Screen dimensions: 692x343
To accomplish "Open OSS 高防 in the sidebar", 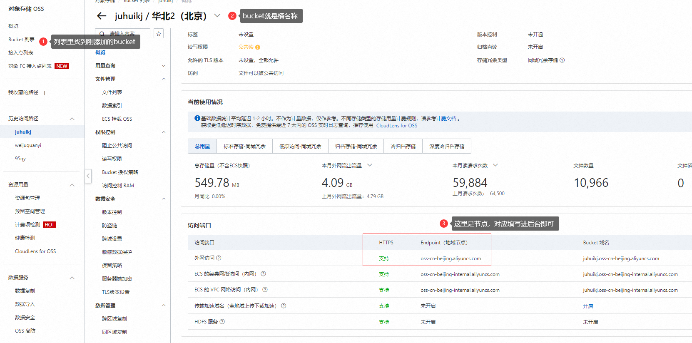I will pos(25,331).
